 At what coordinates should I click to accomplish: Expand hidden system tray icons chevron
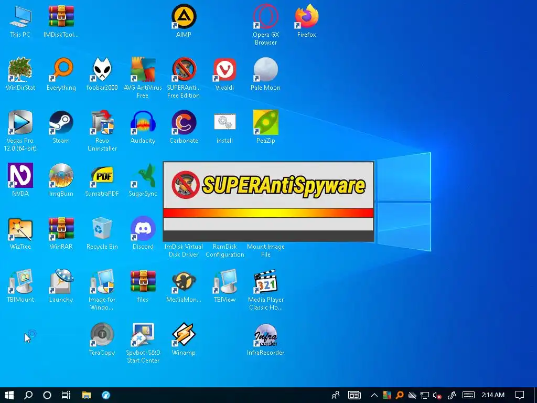pyautogui.click(x=374, y=395)
